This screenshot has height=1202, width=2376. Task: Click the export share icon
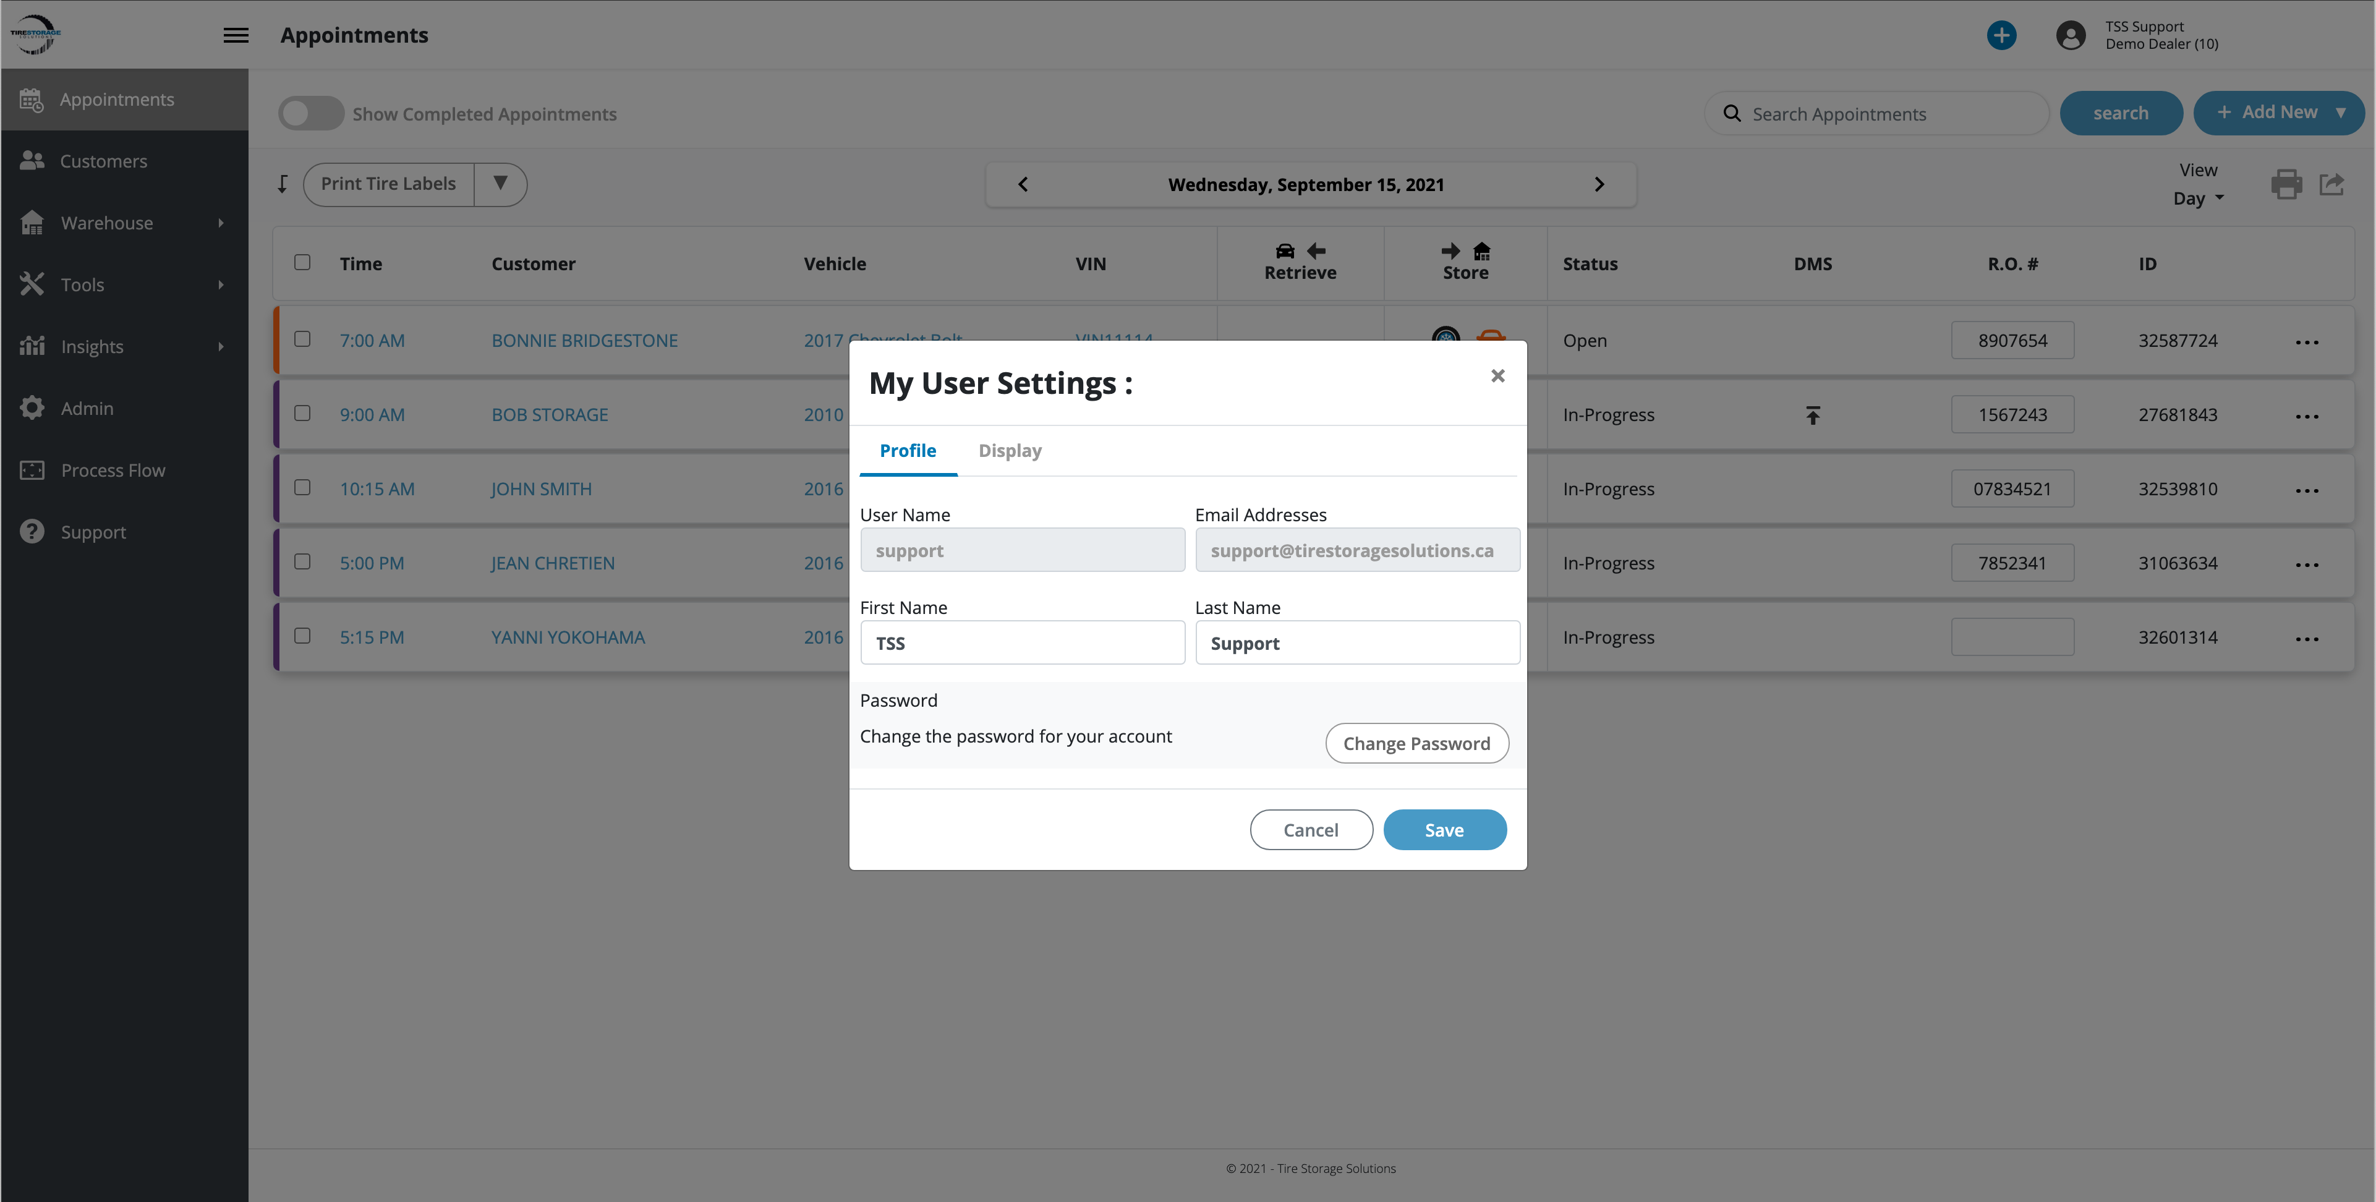click(2331, 184)
